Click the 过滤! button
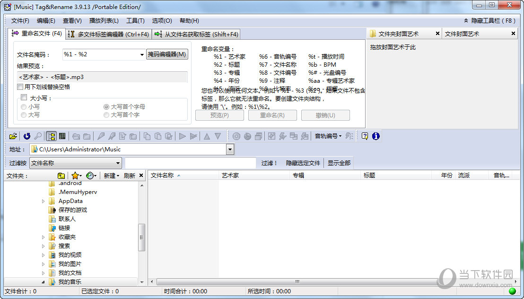The width and height of the screenshot is (524, 299). 269,163
